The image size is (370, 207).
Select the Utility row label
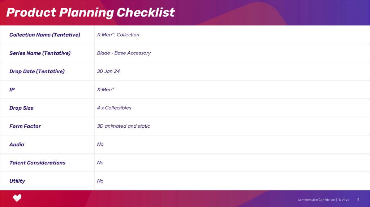(17, 181)
